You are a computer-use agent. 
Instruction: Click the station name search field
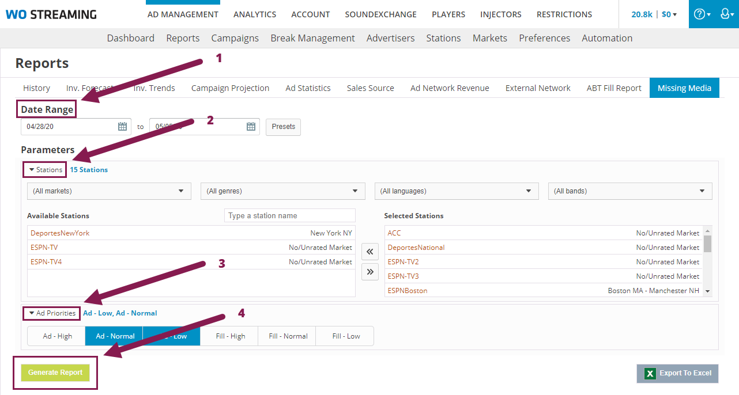click(x=289, y=215)
